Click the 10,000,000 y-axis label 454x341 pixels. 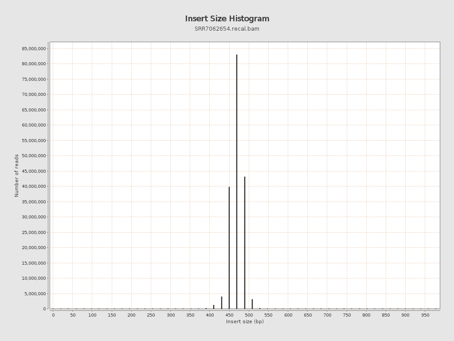click(34, 278)
